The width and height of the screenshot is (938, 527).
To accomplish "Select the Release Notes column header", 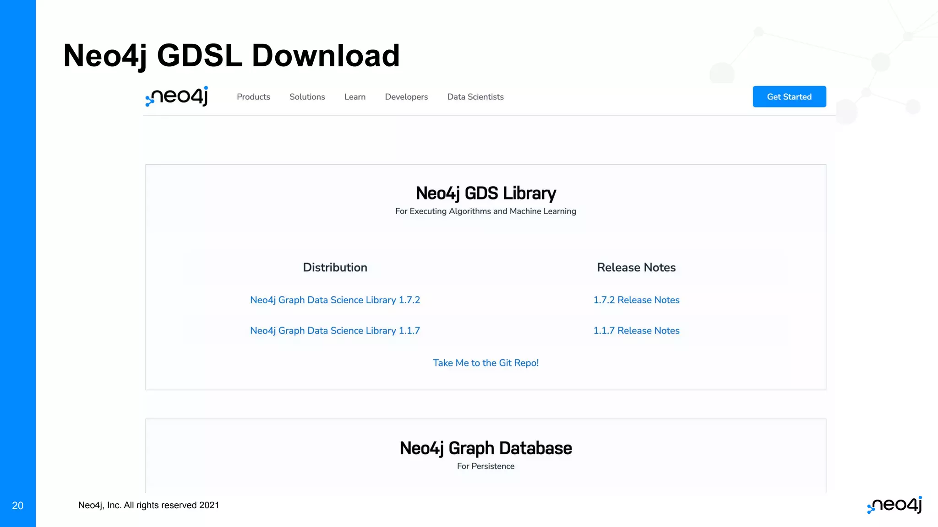I will (x=636, y=268).
